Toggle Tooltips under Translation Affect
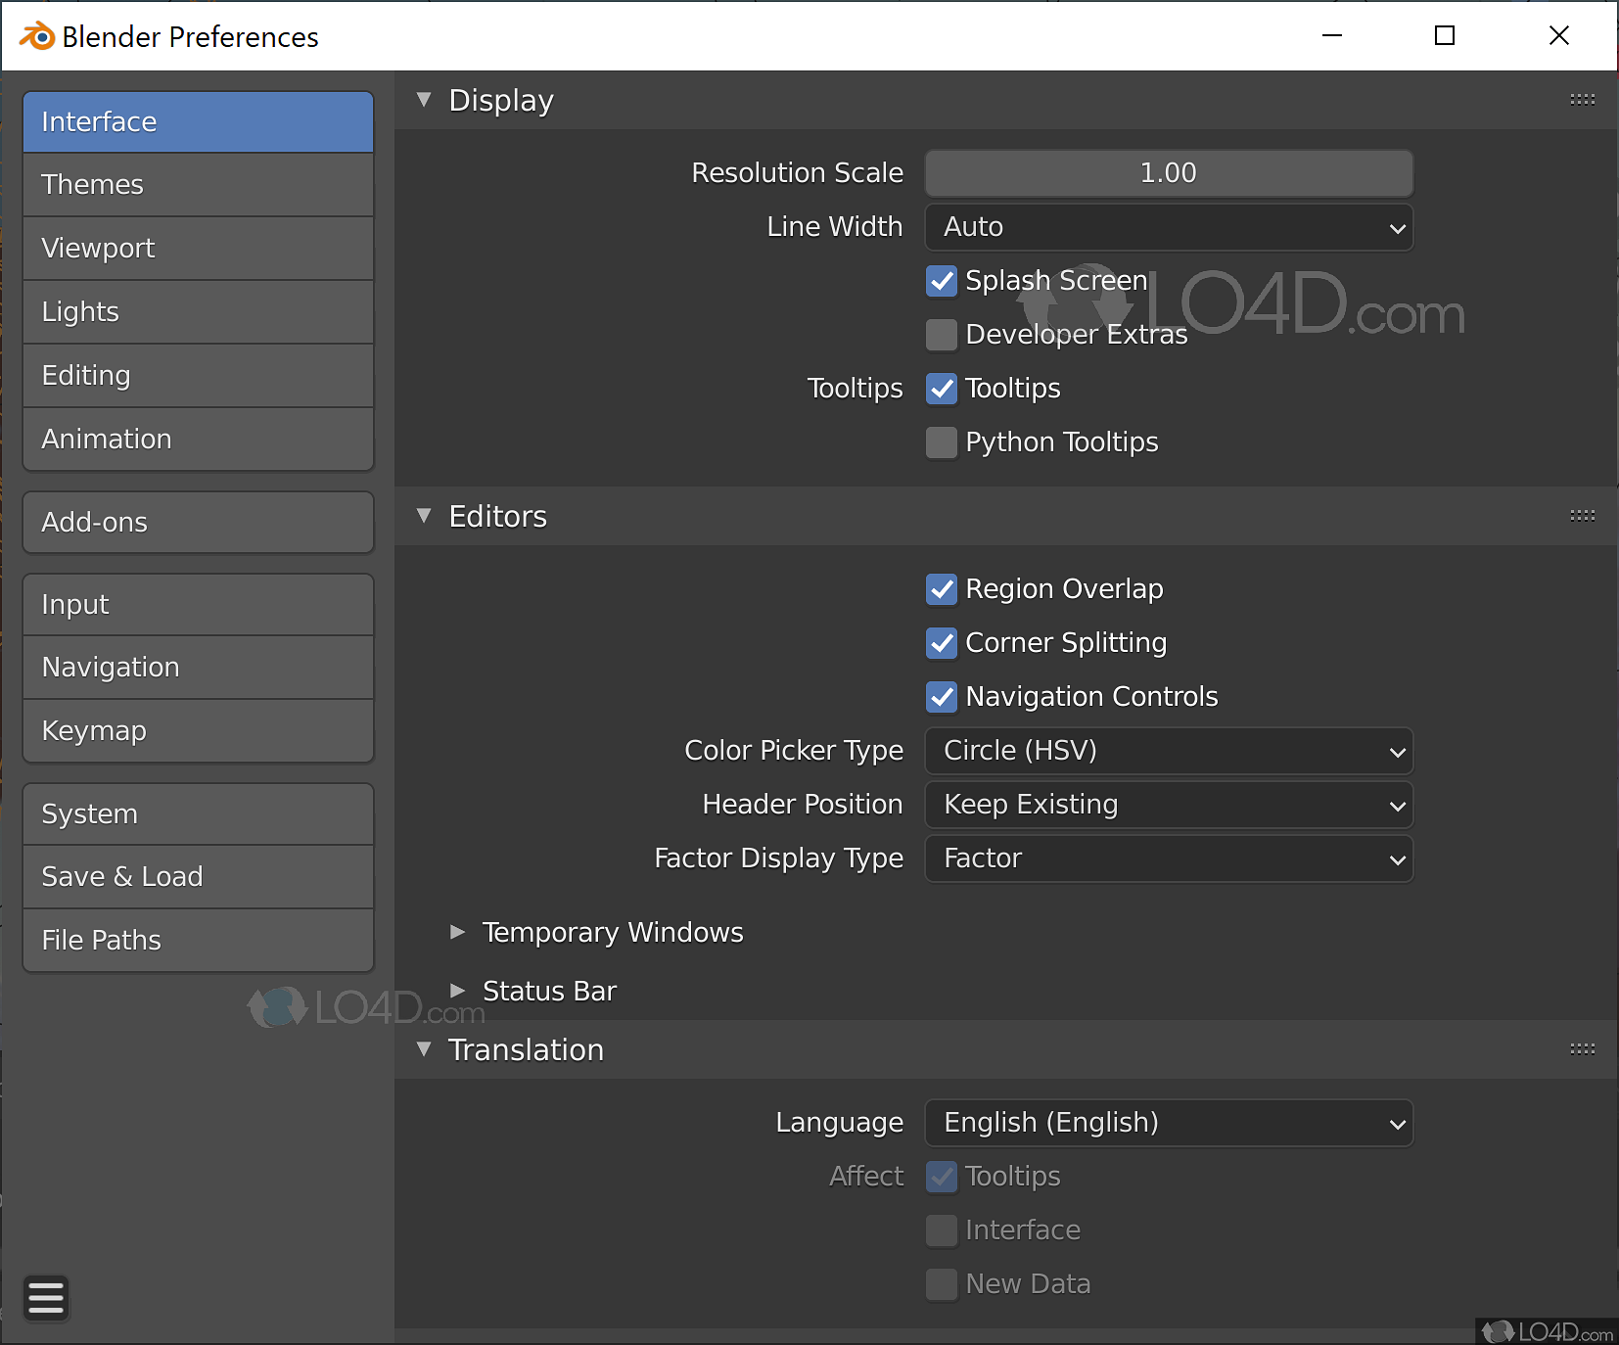This screenshot has width=1619, height=1345. pyautogui.click(x=942, y=1177)
